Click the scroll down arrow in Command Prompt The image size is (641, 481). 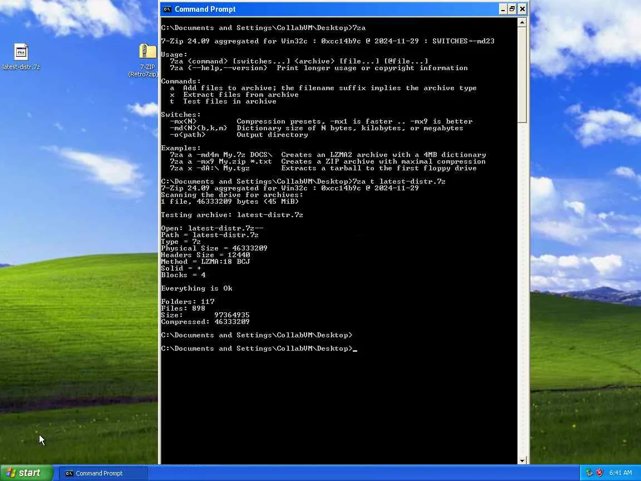pyautogui.click(x=522, y=460)
